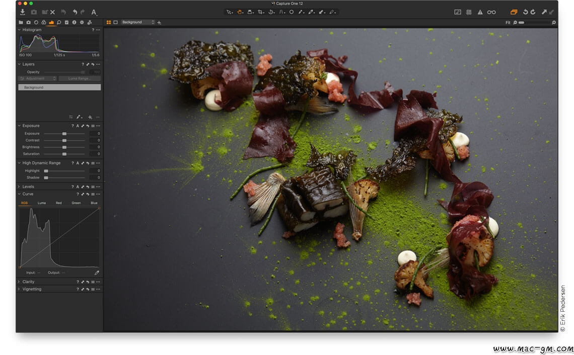
Task: Open the Details magnifier tool tab
Action: click(59, 22)
